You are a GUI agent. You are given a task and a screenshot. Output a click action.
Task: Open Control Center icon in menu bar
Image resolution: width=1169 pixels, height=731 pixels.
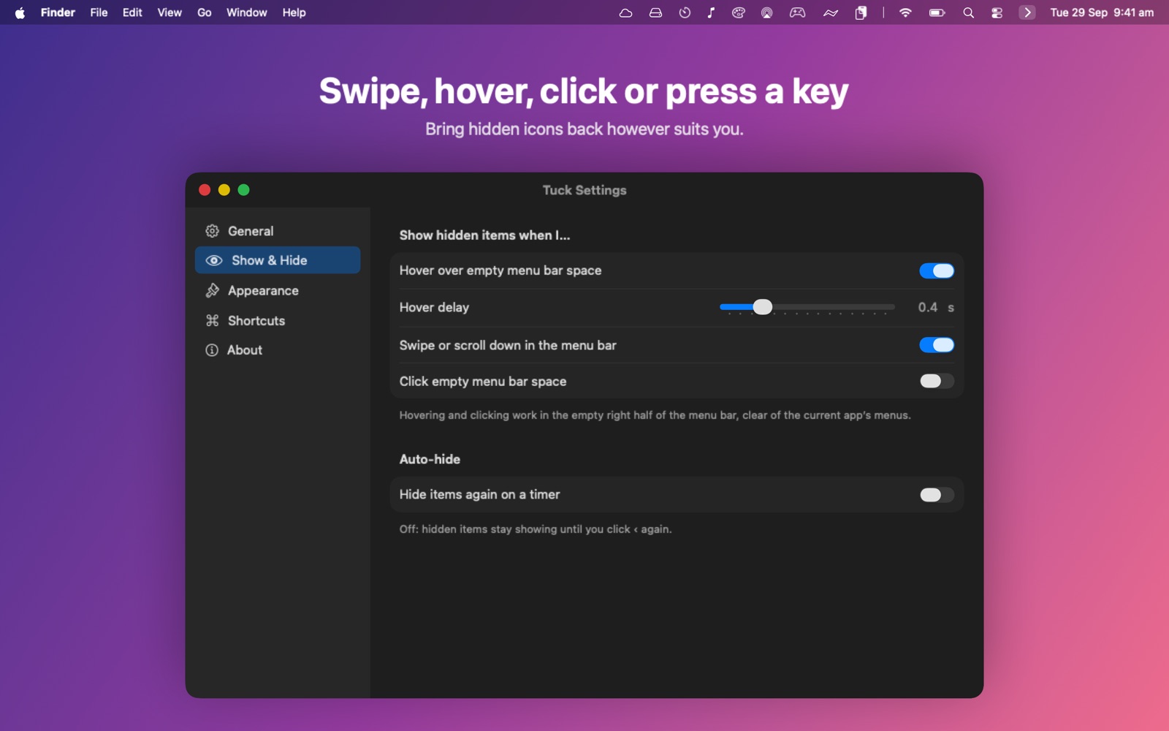click(997, 12)
